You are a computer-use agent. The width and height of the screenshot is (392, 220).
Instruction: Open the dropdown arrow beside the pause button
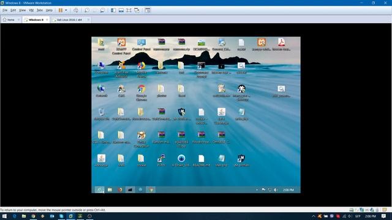pyautogui.click(x=66, y=10)
